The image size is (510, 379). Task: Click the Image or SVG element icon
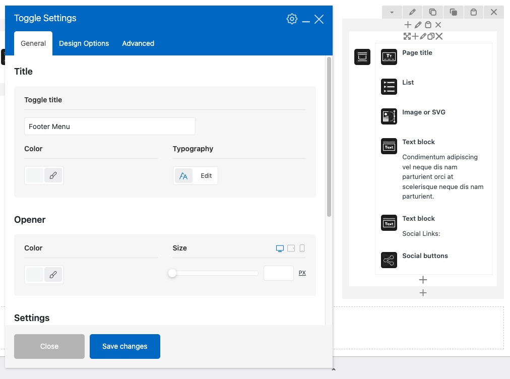389,116
